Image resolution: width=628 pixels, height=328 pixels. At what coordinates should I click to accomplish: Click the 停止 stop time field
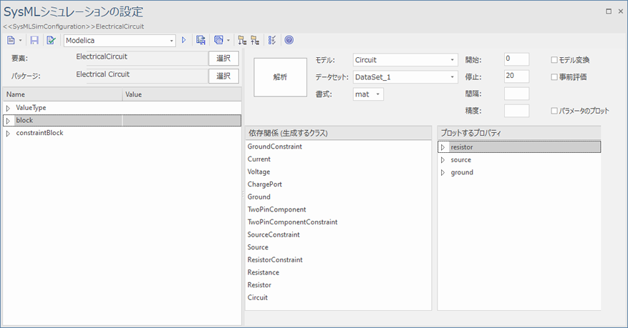(x=517, y=76)
